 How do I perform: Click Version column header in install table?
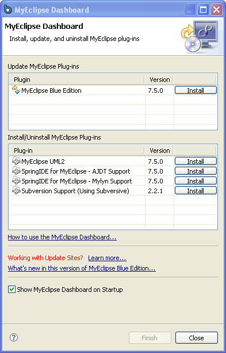coord(159,151)
